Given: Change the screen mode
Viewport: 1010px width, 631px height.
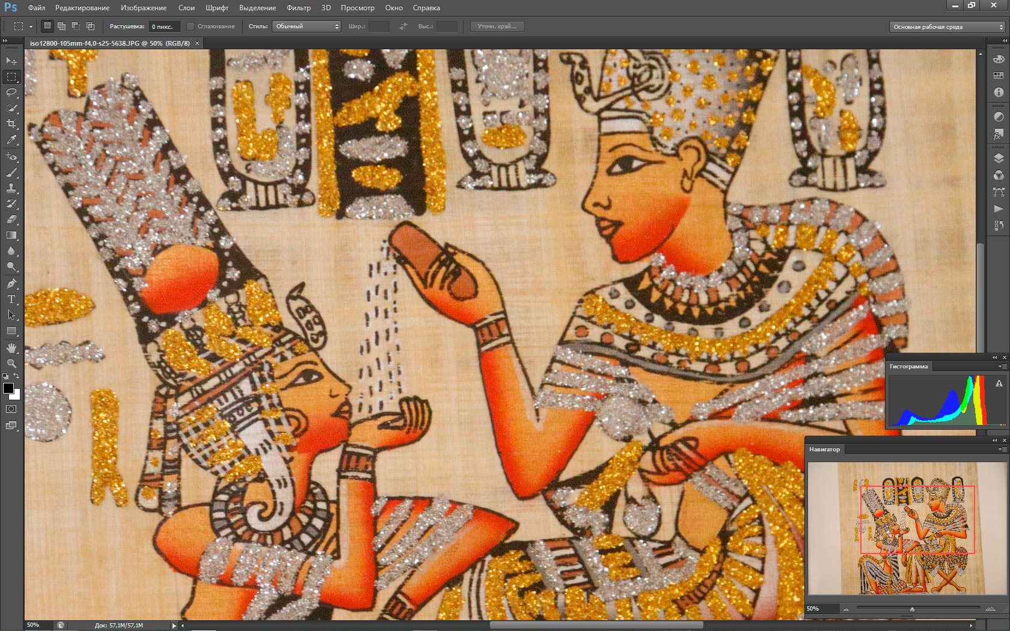Looking at the screenshot, I should (11, 426).
